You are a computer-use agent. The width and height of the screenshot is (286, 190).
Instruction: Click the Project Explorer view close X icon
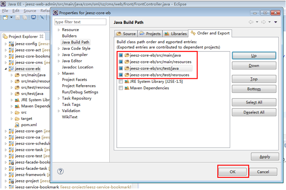42,36
